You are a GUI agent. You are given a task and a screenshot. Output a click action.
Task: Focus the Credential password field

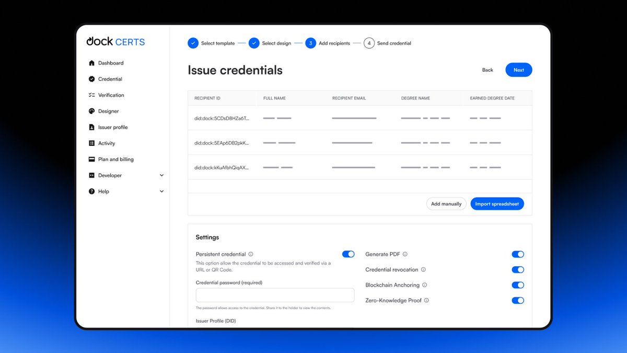(x=275, y=295)
